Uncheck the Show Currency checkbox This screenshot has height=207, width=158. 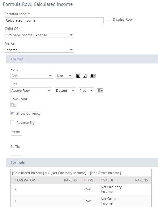[x=12, y=113]
